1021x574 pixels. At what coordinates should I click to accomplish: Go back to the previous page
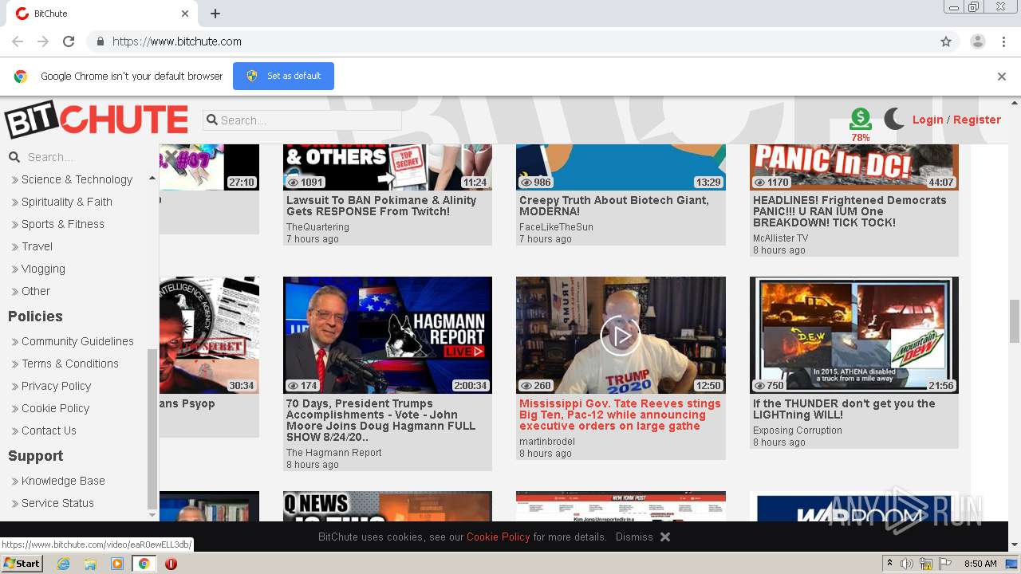coord(18,41)
